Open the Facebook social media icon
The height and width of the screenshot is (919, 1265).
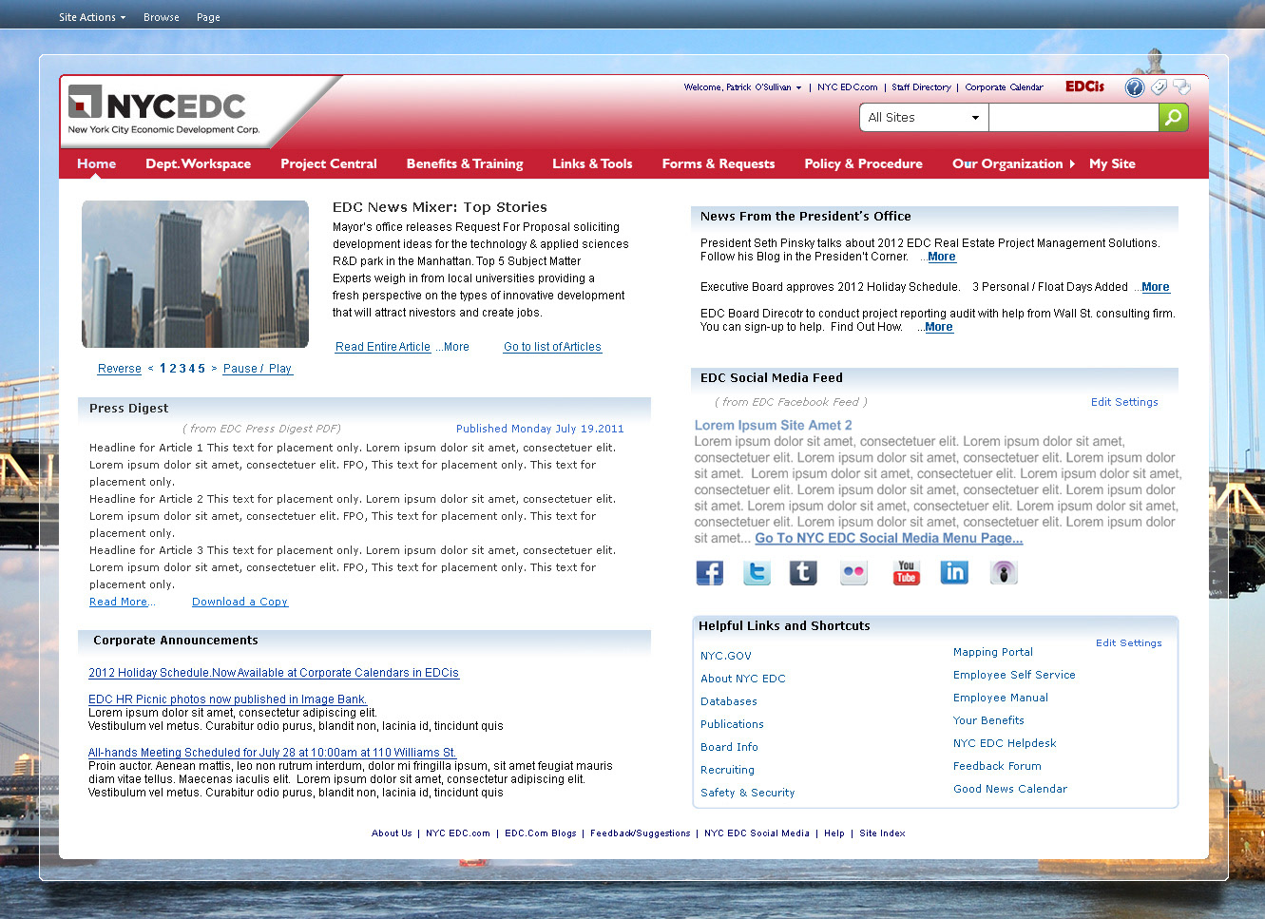[x=710, y=572]
